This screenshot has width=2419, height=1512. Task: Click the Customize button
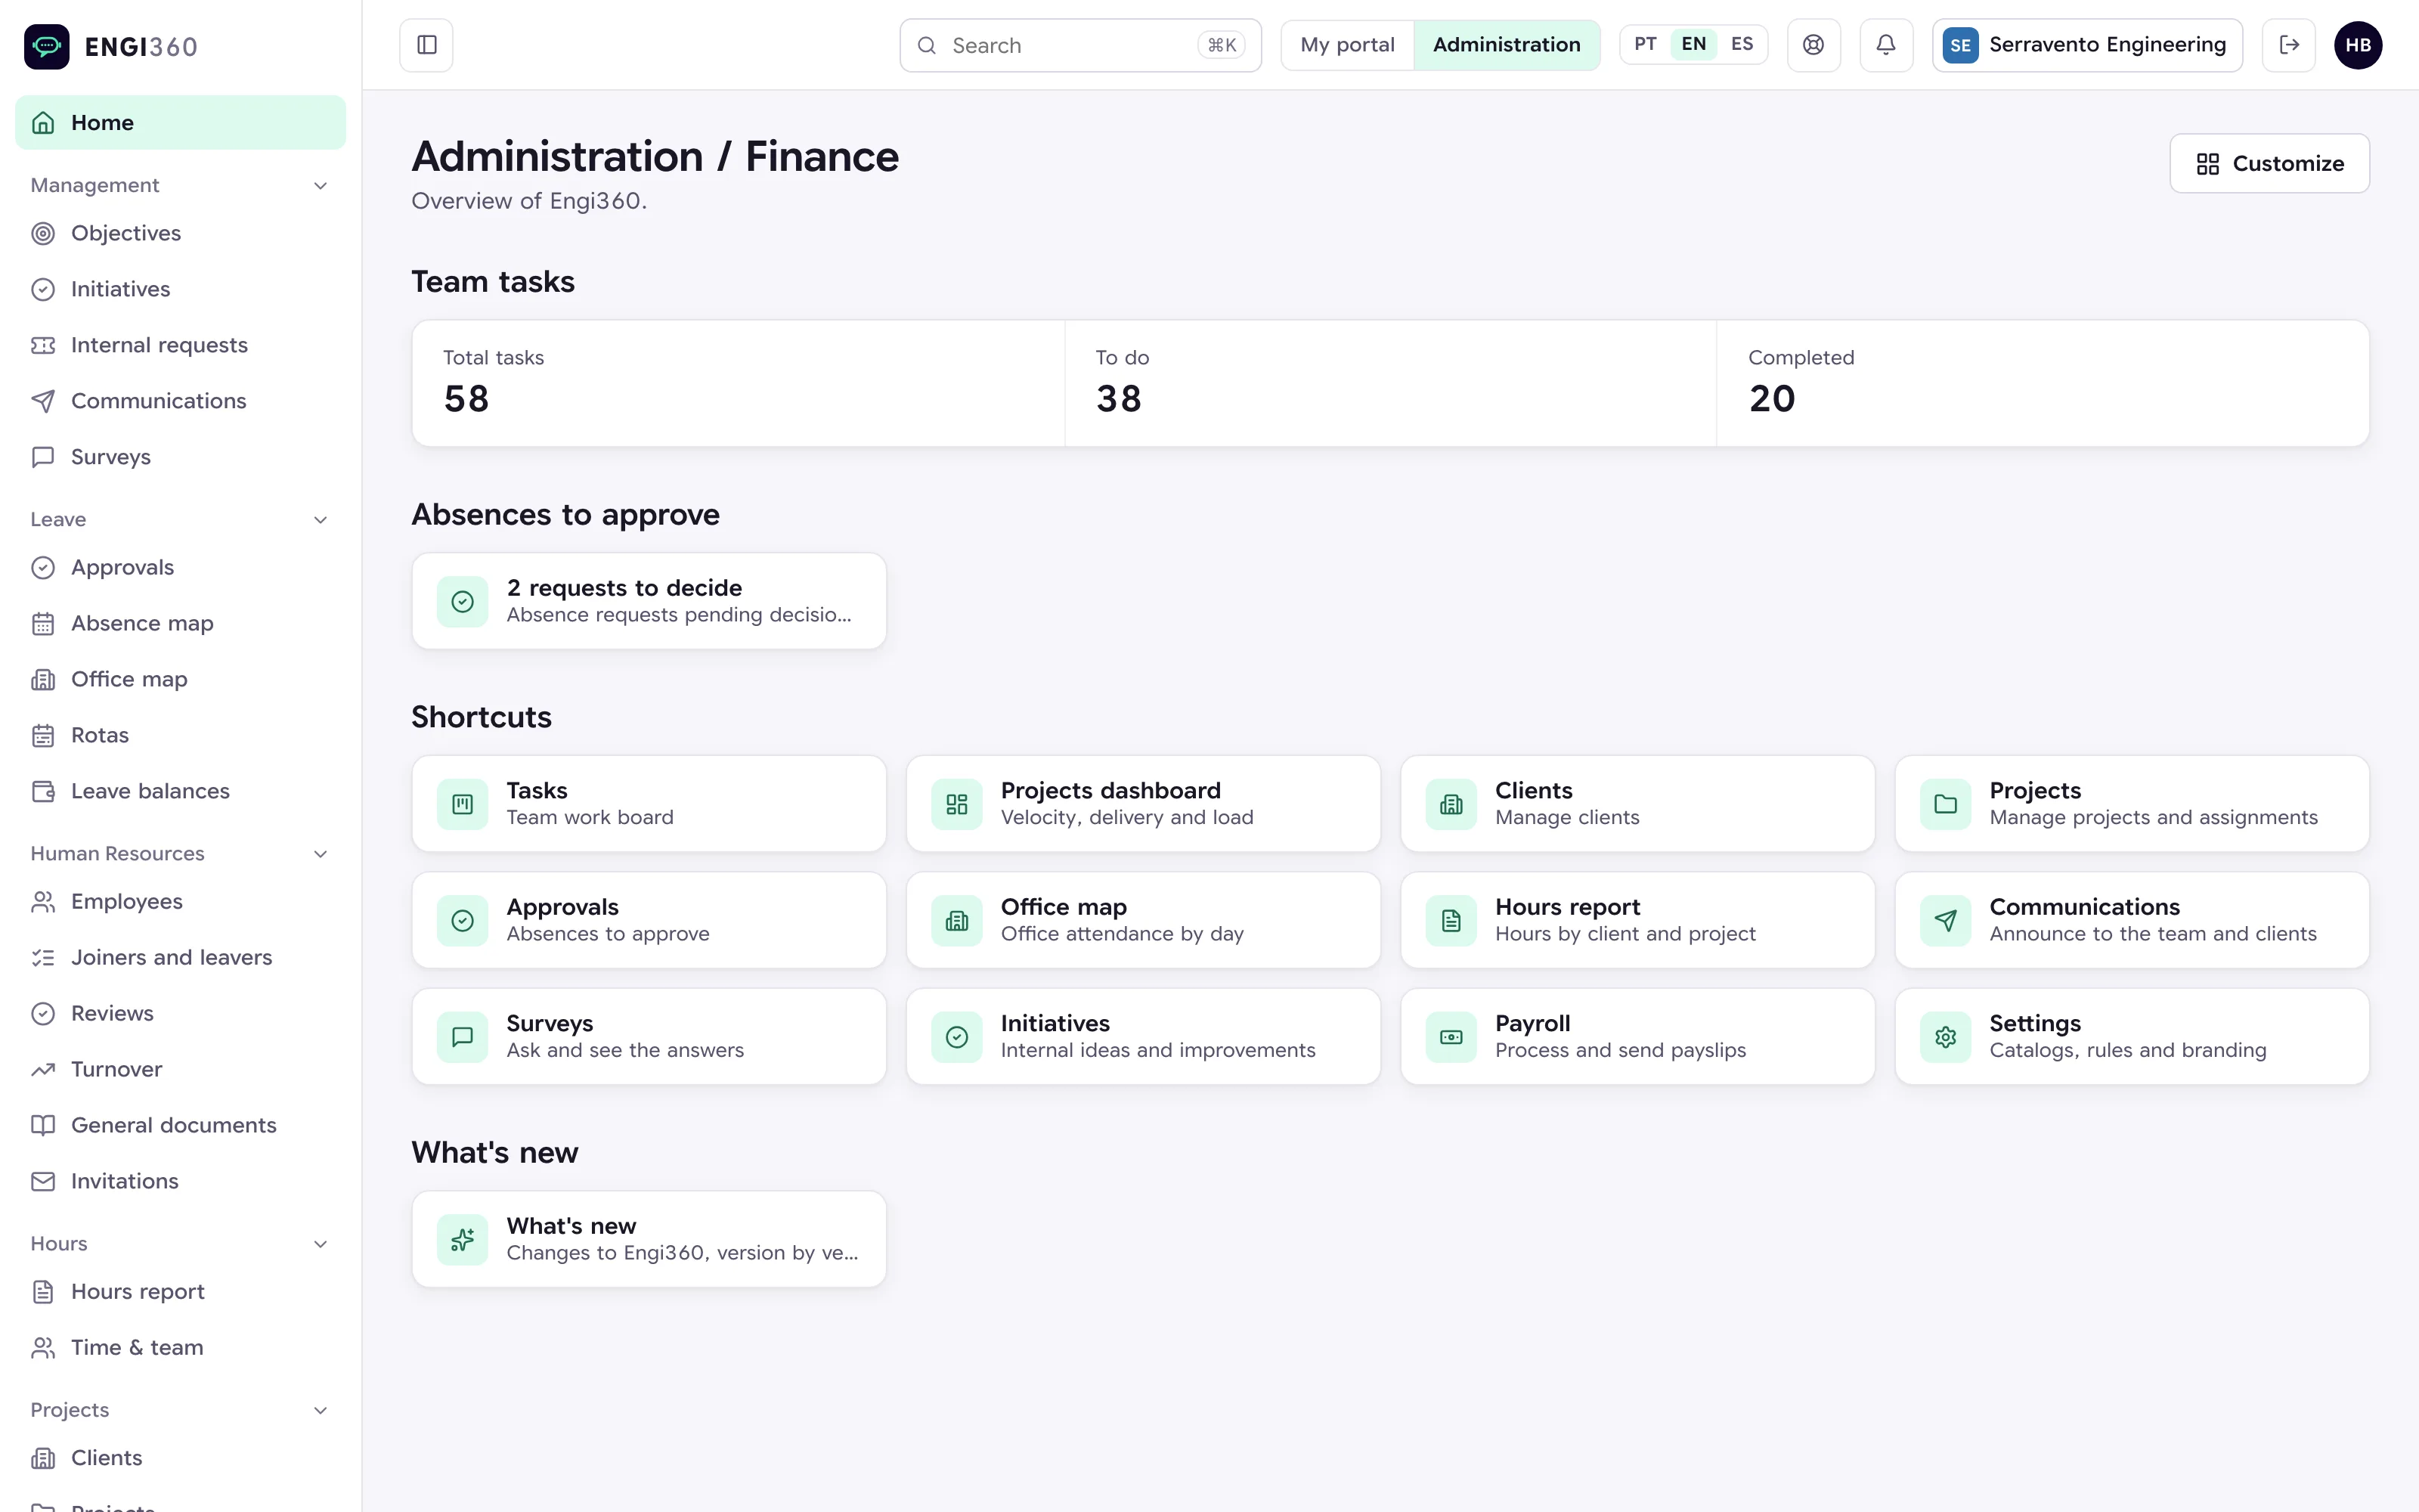tap(2269, 163)
